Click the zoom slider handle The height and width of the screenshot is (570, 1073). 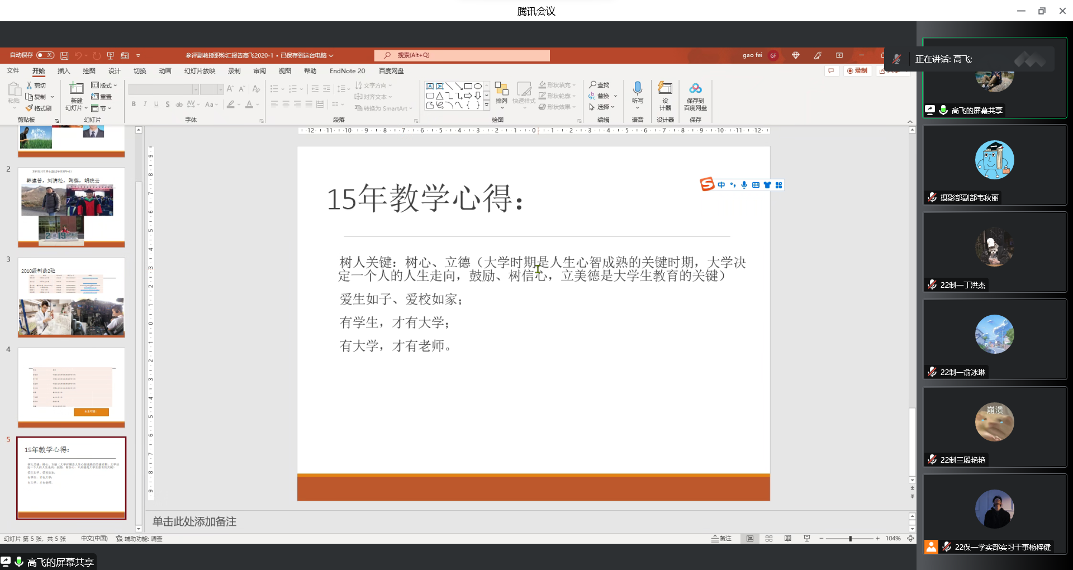point(850,538)
